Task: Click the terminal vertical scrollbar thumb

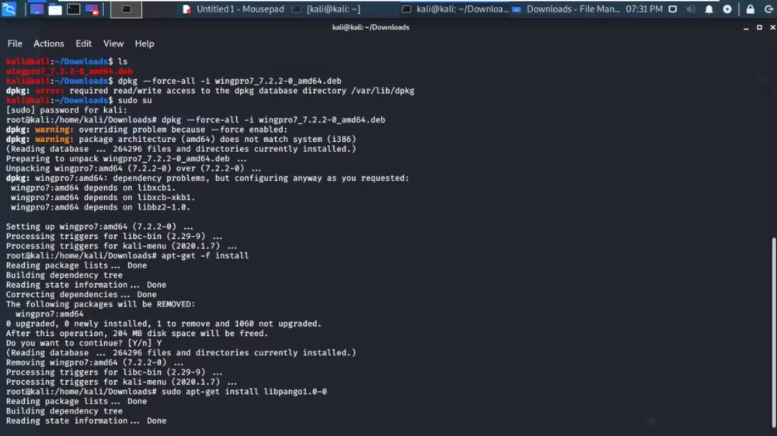Action: [774, 333]
